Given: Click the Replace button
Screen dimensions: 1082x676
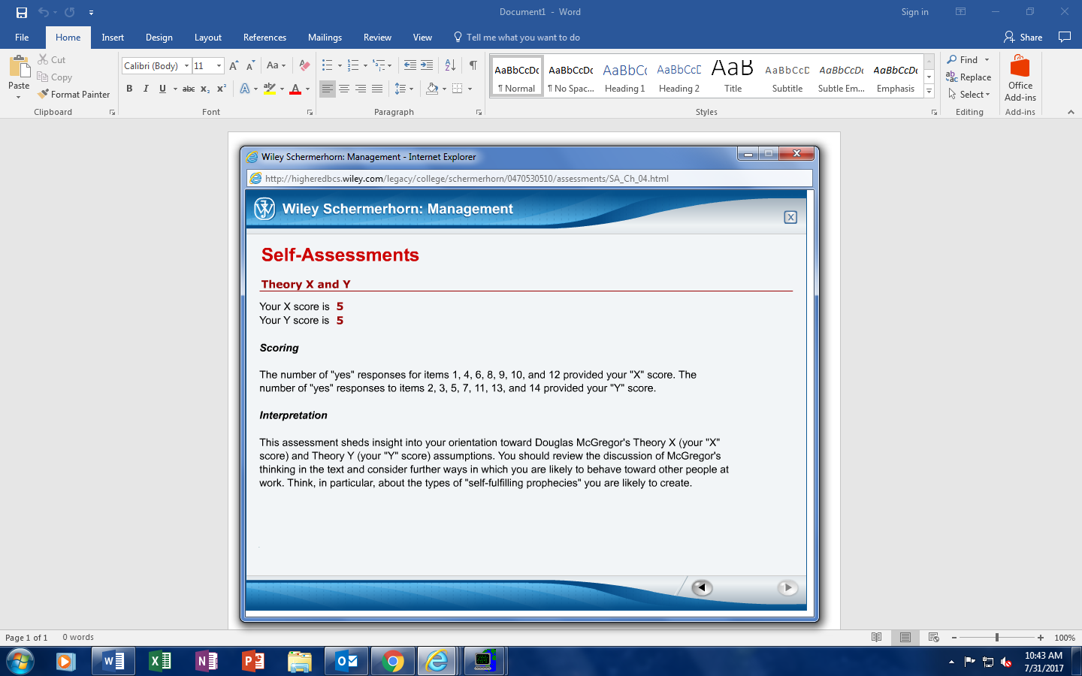Looking at the screenshot, I should point(969,77).
